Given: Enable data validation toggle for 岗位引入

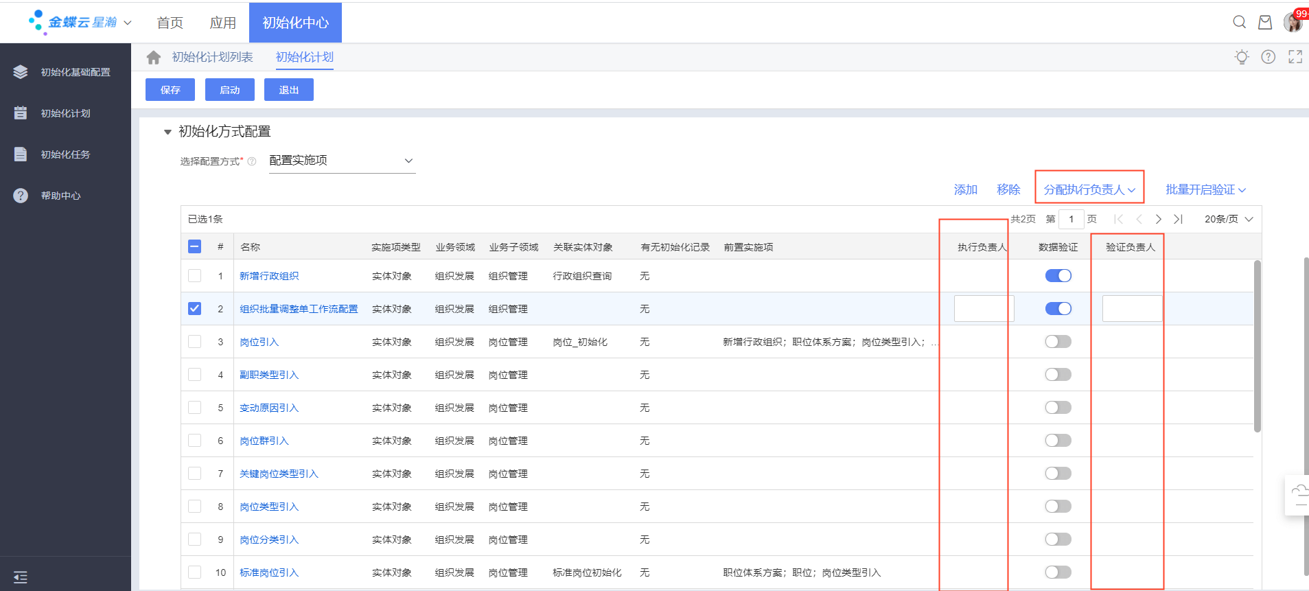Looking at the screenshot, I should click(x=1058, y=342).
